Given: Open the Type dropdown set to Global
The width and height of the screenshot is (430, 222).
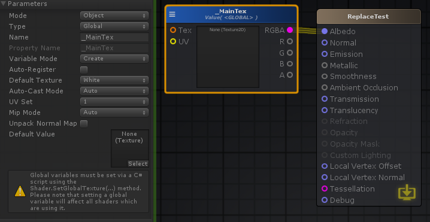Looking at the screenshot, I should pyautogui.click(x=114, y=26).
